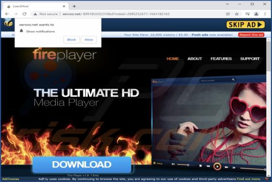Open the Chrome three-dot menu

click(265, 14)
